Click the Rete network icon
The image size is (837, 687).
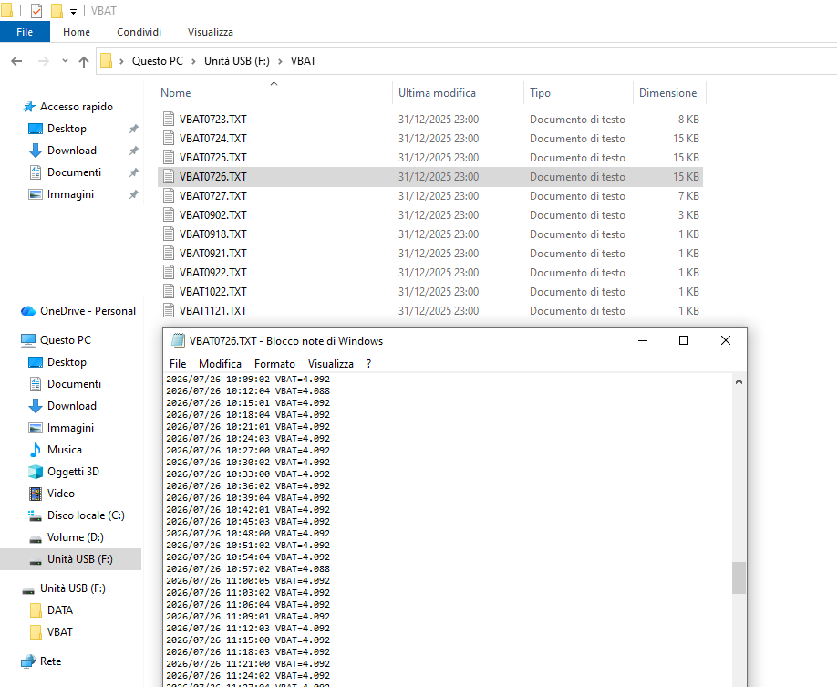pyautogui.click(x=28, y=661)
